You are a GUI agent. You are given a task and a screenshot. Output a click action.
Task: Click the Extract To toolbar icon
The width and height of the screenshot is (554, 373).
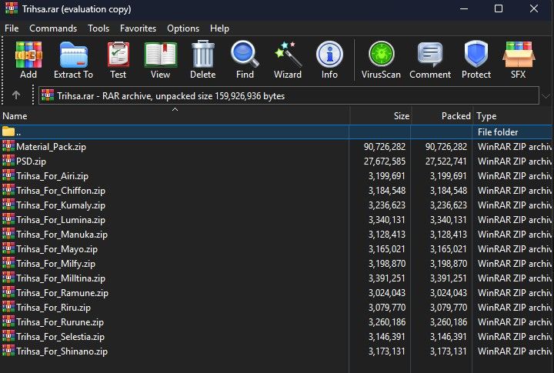tap(74, 55)
